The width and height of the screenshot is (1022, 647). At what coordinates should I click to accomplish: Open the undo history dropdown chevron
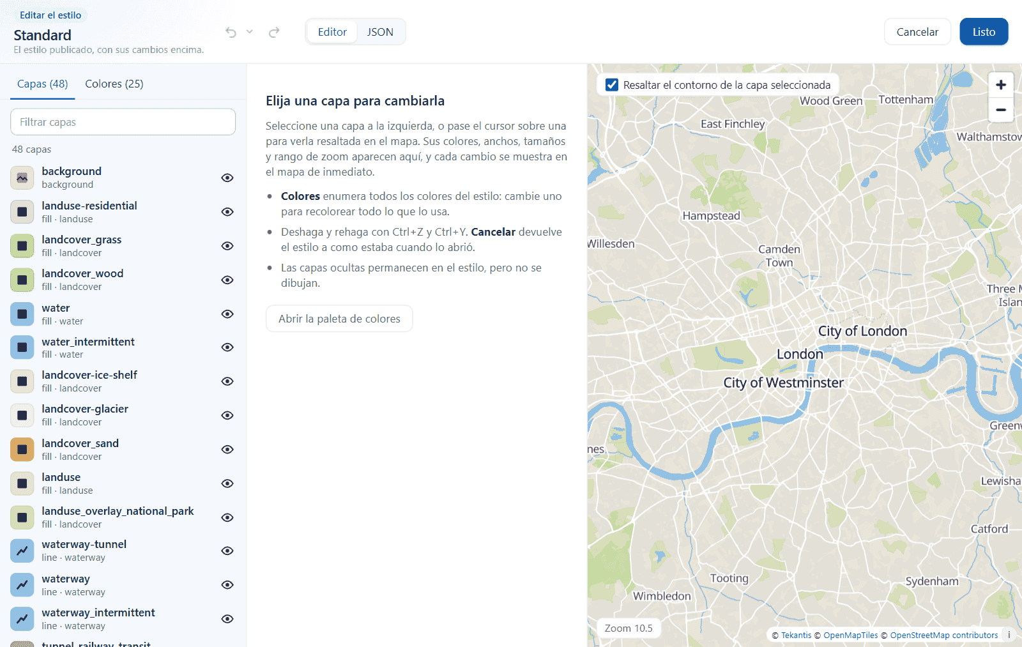click(x=250, y=32)
